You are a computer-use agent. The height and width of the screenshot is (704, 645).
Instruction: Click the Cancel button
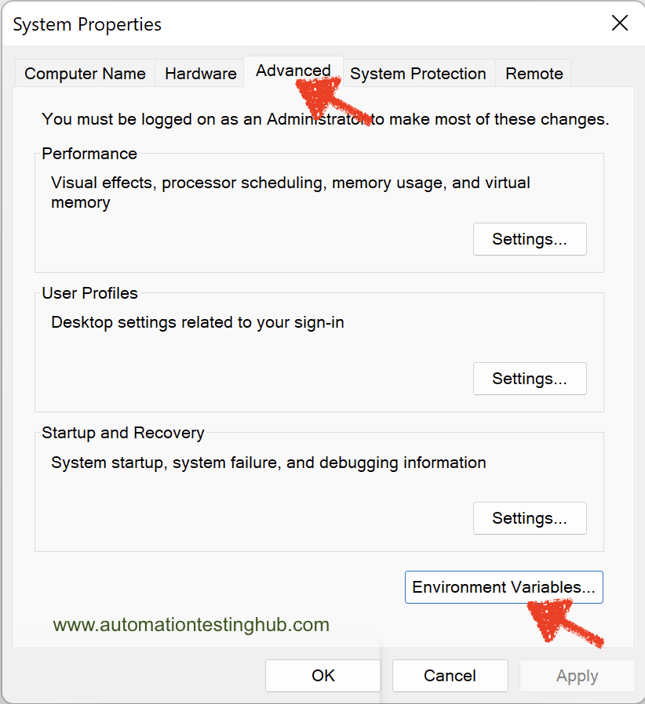click(x=450, y=676)
